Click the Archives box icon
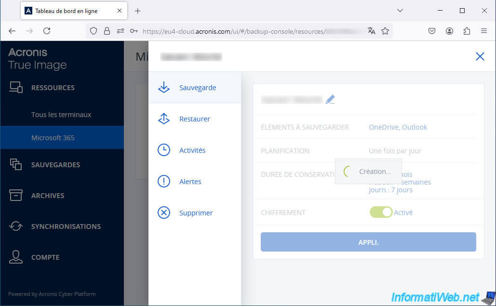 click(16, 195)
